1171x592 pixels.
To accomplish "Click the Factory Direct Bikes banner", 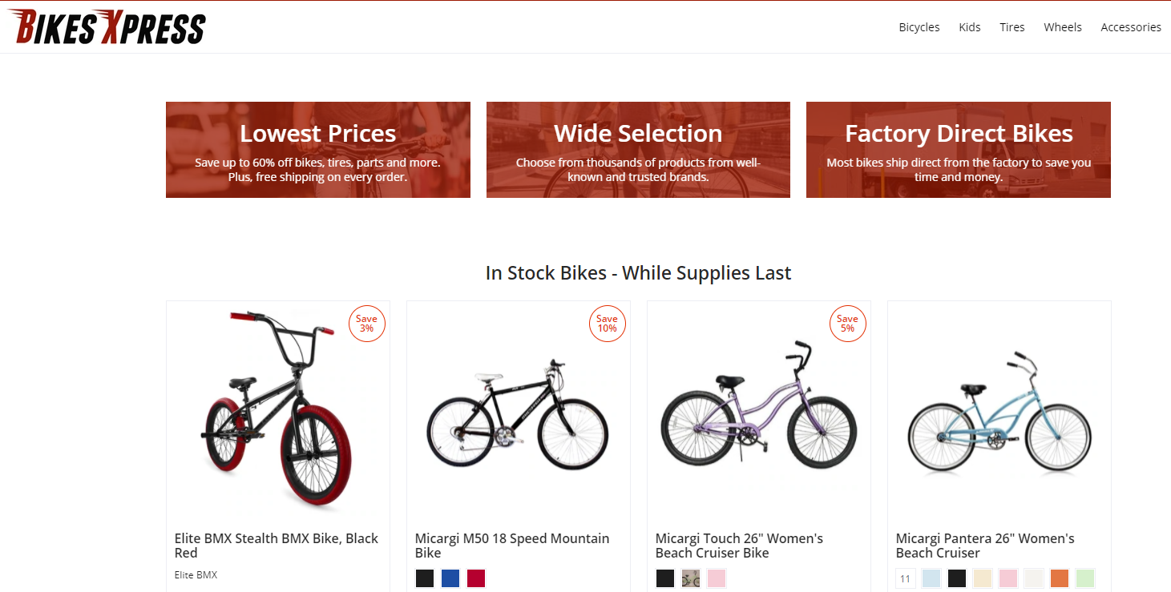I will (x=959, y=150).
